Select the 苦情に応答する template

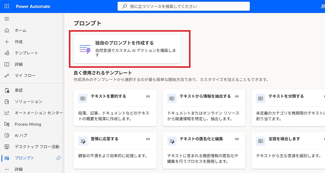point(115,150)
